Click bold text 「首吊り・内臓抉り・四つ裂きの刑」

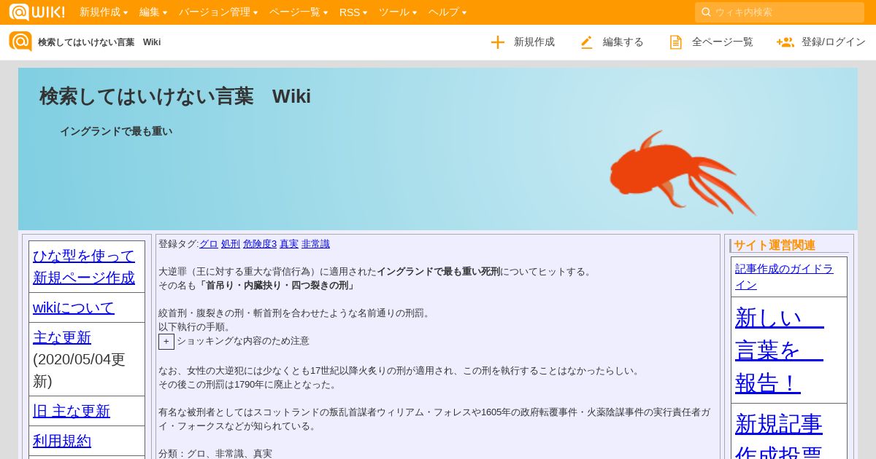pyautogui.click(x=277, y=286)
